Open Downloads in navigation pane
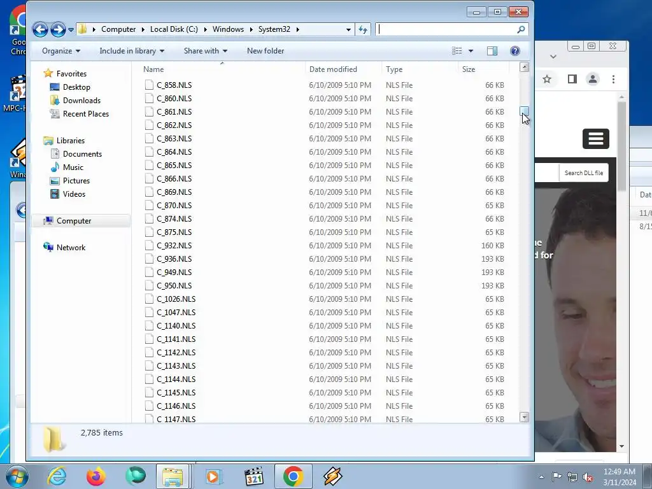Image resolution: width=652 pixels, height=489 pixels. coord(81,100)
